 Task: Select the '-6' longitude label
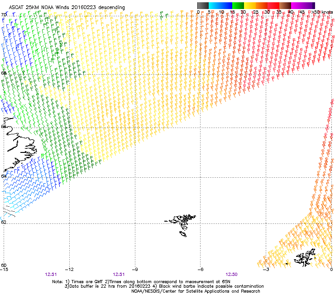pos(200,270)
